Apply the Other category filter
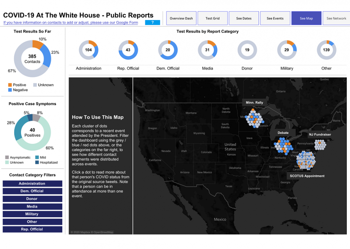 pyautogui.click(x=32, y=222)
